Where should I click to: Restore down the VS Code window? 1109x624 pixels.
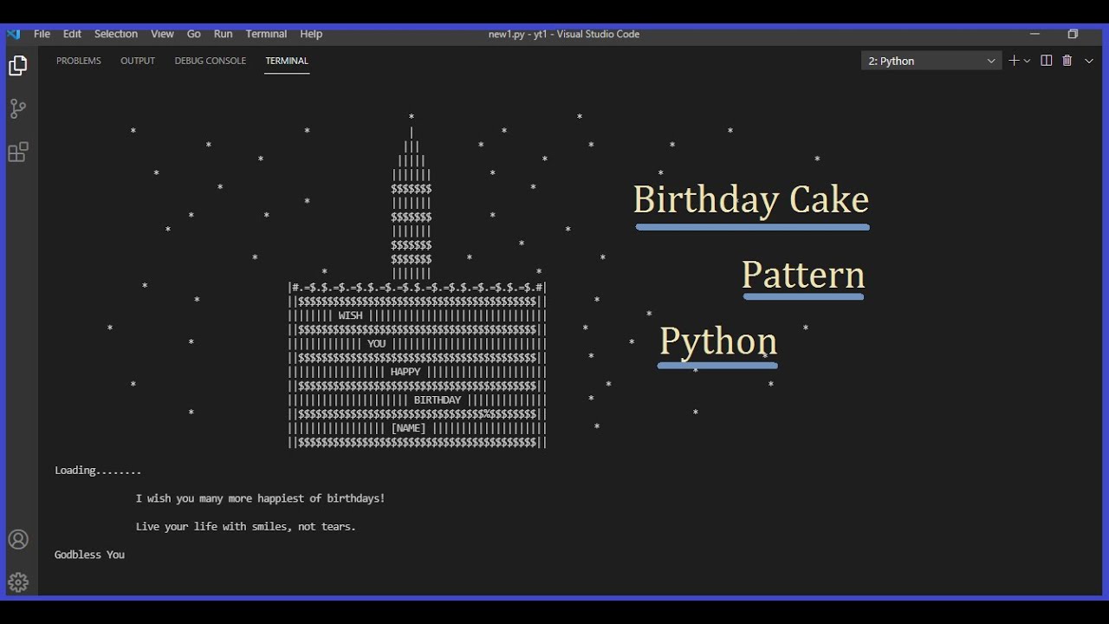pyautogui.click(x=1073, y=34)
